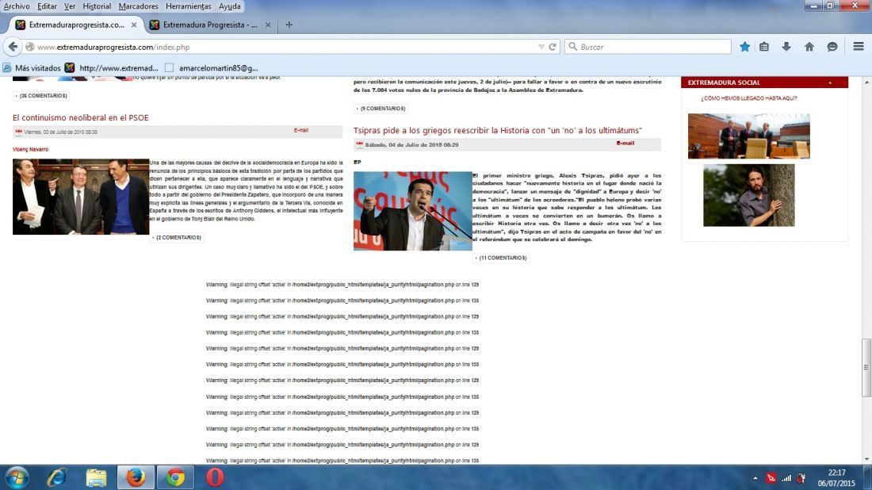Open the Ver menu

tap(70, 6)
